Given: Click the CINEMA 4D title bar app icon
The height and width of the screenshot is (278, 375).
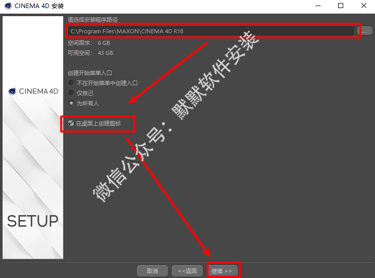Looking at the screenshot, I should tap(7, 6).
